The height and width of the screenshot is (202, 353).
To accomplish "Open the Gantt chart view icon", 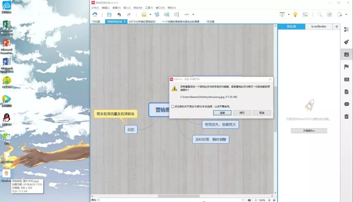I will tap(305, 15).
